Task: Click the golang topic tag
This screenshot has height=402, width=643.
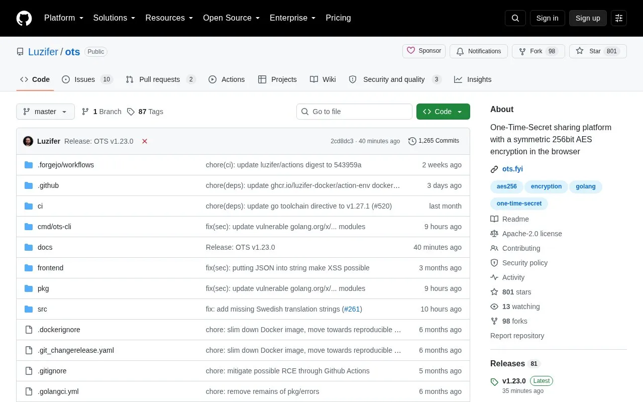Action: click(x=586, y=186)
